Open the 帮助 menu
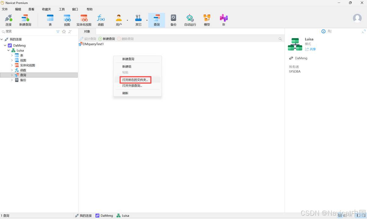 pyautogui.click(x=90, y=9)
